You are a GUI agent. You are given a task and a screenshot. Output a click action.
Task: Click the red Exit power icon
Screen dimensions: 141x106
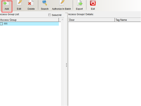coord(93,3)
